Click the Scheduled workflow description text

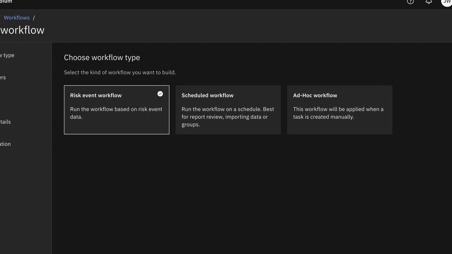[228, 117]
